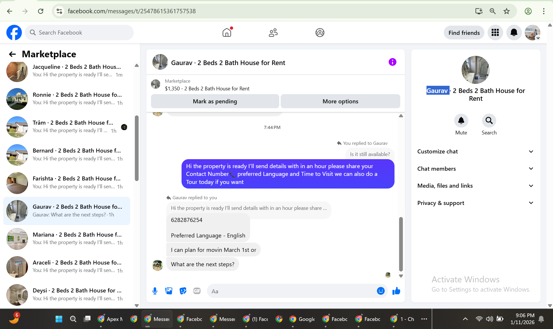Click the chat messages scrollbar thumb

pos(401,244)
